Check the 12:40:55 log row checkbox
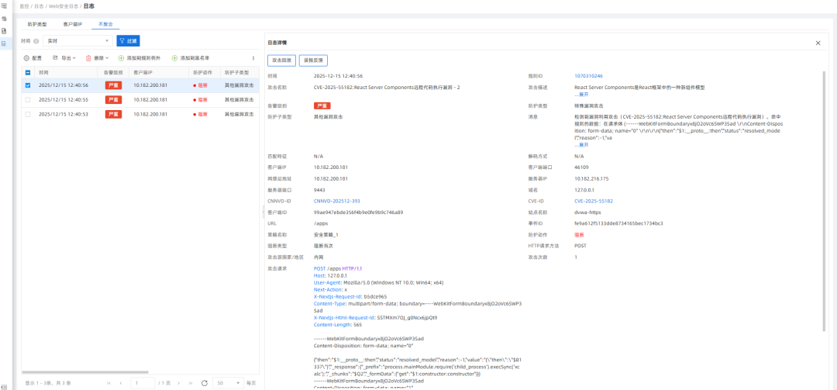This screenshot has width=837, height=390. click(28, 99)
